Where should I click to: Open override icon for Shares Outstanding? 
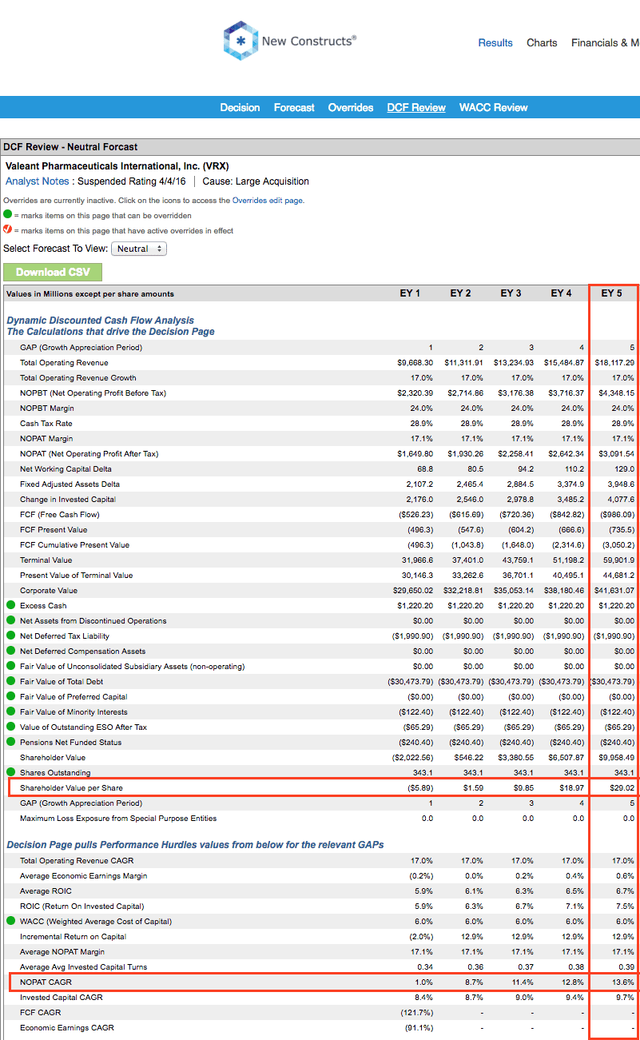tap(10, 772)
